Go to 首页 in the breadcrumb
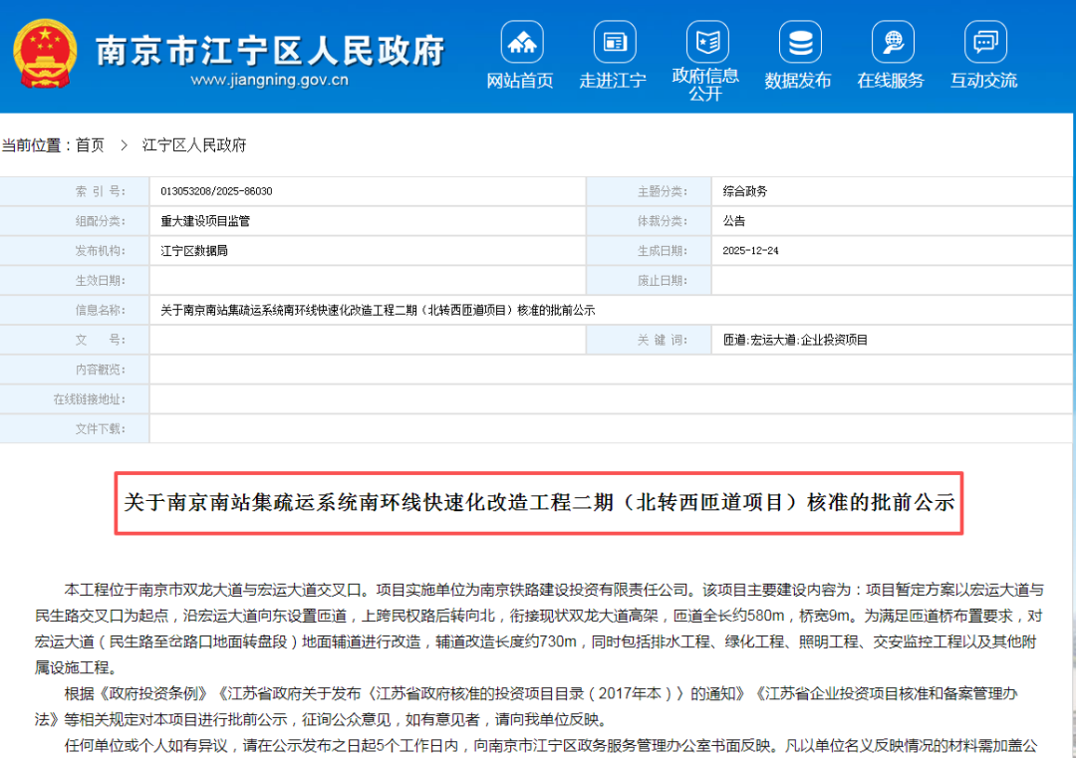This screenshot has width=1076, height=758. (x=90, y=145)
